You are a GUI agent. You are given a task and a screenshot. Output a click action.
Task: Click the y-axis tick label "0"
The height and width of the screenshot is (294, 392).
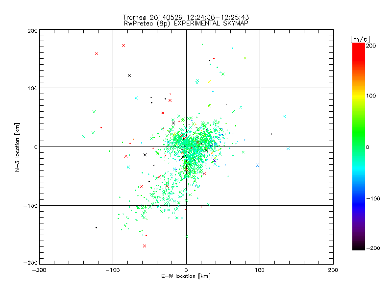click(36, 147)
